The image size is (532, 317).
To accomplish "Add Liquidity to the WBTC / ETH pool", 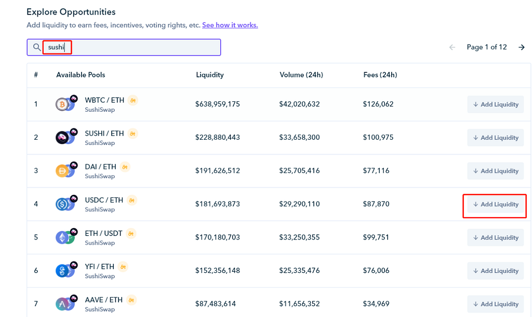I will [495, 104].
